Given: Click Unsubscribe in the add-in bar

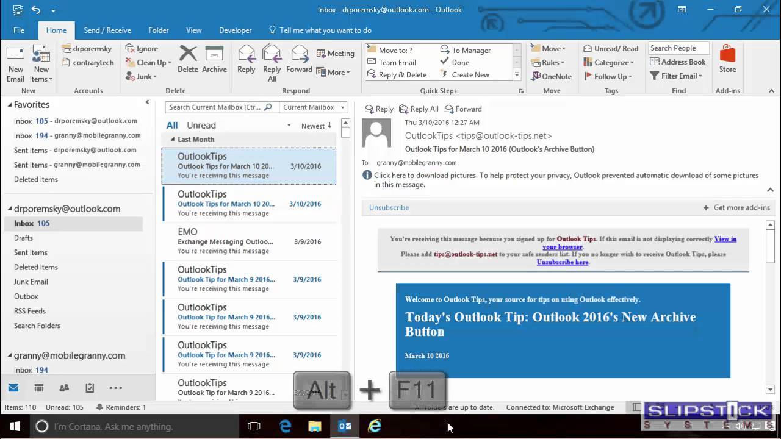Looking at the screenshot, I should [x=389, y=207].
